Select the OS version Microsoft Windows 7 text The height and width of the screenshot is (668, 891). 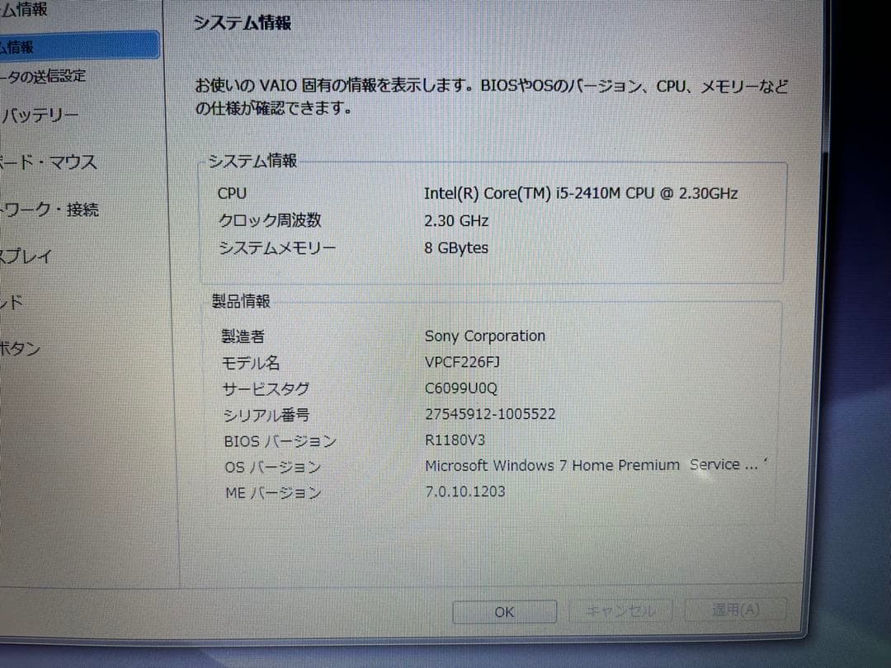(592, 465)
